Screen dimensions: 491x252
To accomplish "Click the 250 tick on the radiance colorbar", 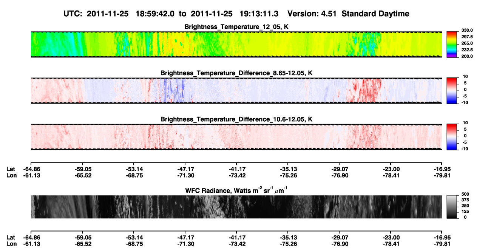I will pyautogui.click(x=465, y=206).
